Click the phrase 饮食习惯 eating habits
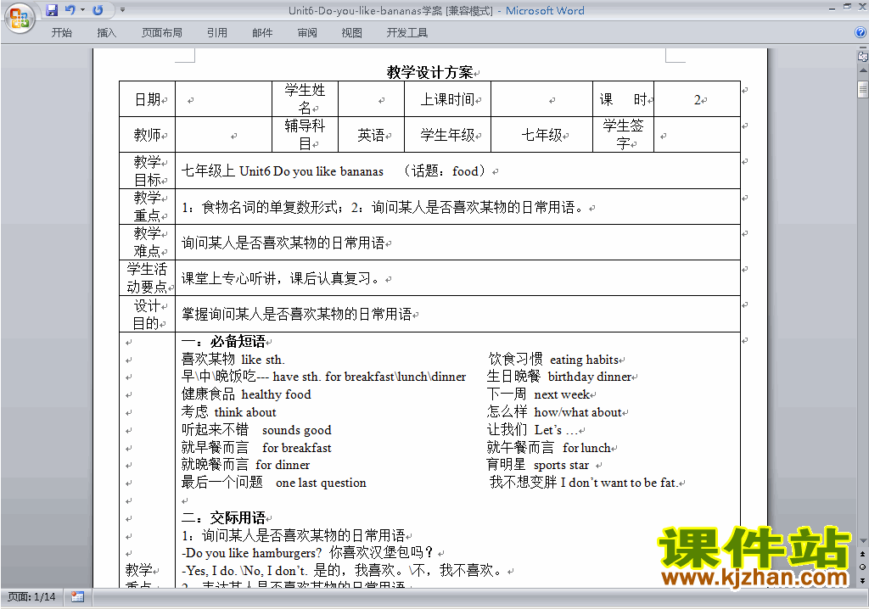 click(553, 360)
